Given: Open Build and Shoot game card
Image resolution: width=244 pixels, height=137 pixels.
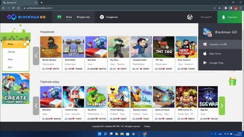Looking at the screenshot, I should click(164, 104).
